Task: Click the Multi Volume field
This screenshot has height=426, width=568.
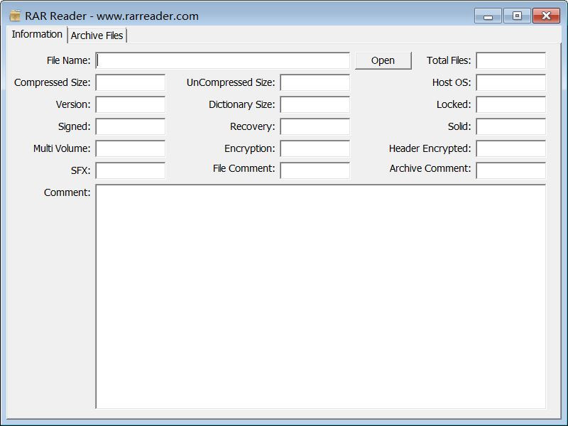Action: [x=131, y=148]
